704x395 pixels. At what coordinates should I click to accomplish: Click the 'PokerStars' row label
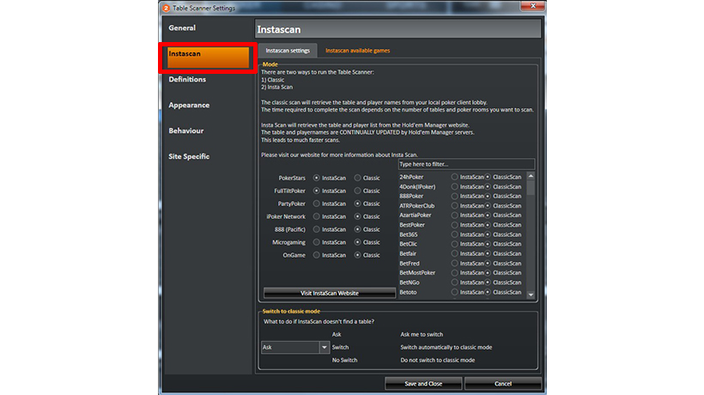coord(292,178)
